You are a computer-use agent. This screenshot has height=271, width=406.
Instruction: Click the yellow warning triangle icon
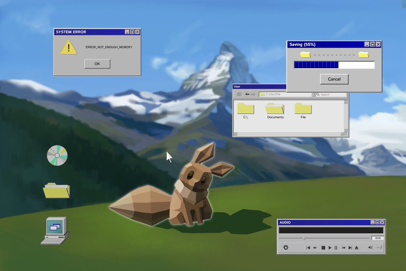[69, 47]
